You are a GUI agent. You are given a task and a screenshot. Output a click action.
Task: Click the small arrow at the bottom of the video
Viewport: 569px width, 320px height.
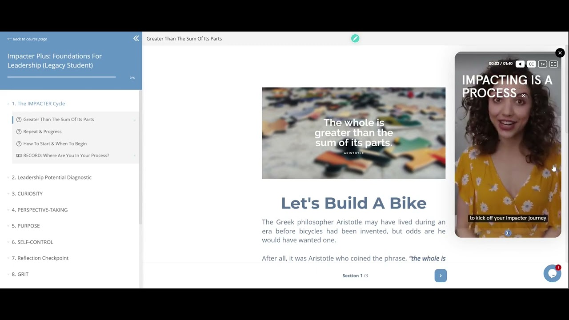coord(508,233)
